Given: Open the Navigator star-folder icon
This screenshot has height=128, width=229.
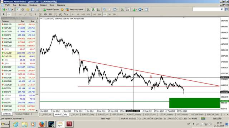Looking at the screenshot, I should pos(28,10).
